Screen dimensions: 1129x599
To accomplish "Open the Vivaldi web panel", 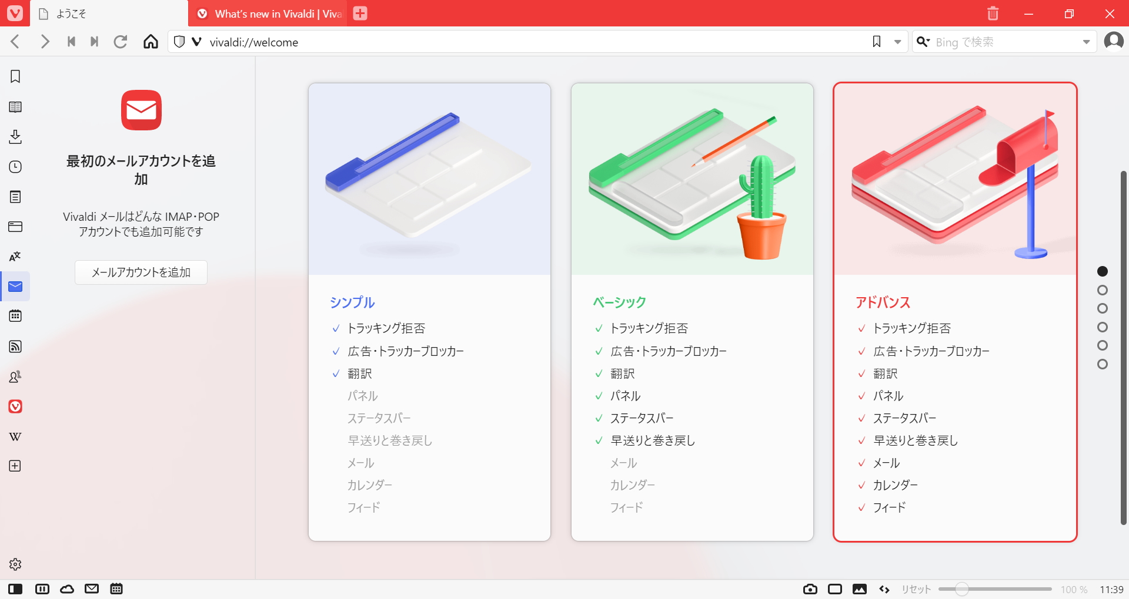I will [x=15, y=406].
